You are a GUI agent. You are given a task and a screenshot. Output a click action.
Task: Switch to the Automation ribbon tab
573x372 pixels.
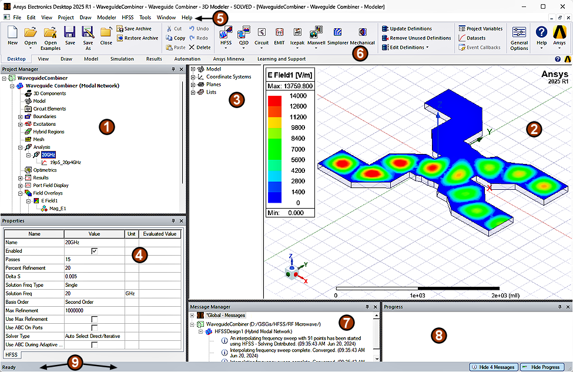pyautogui.click(x=187, y=59)
